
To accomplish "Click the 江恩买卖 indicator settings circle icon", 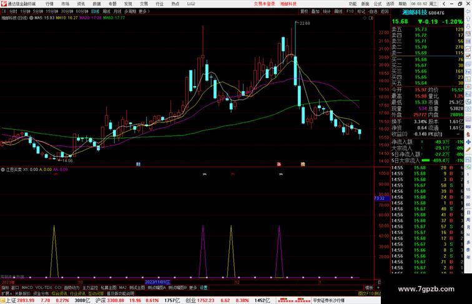I will 2,170.
